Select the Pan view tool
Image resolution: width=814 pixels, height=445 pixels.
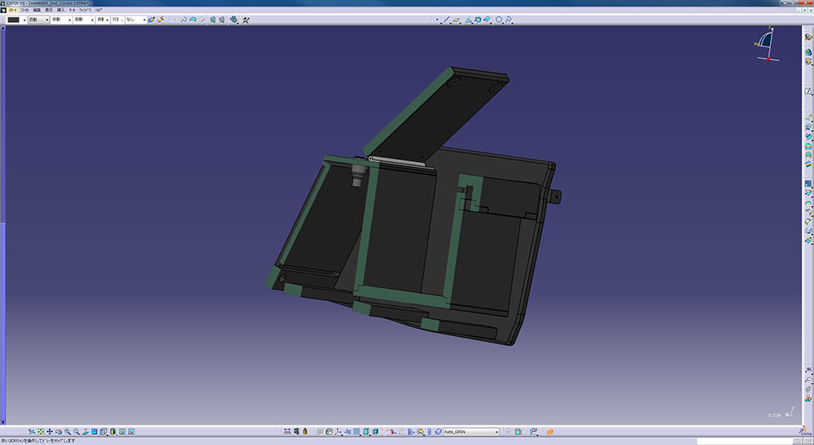pyautogui.click(x=50, y=431)
